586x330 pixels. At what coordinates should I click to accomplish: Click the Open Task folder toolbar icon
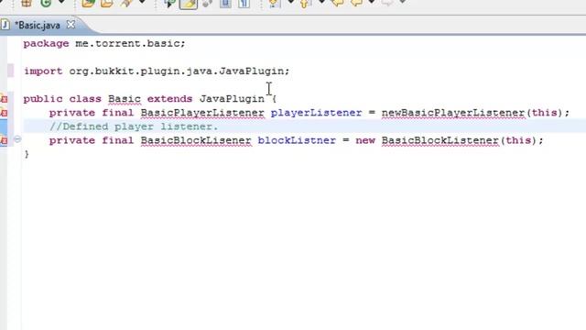click(x=107, y=3)
